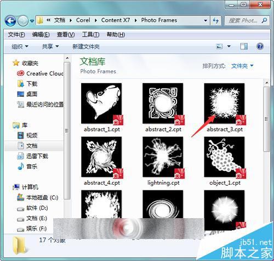Viewport: 274px width, 261px height.
Task: Click the file list scroll up arrow
Action: coord(266,82)
